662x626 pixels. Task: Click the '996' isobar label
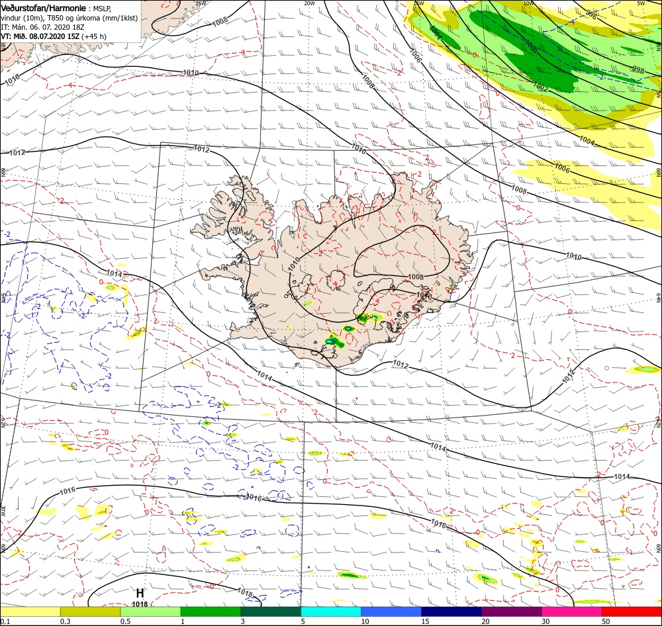pyautogui.click(x=592, y=15)
